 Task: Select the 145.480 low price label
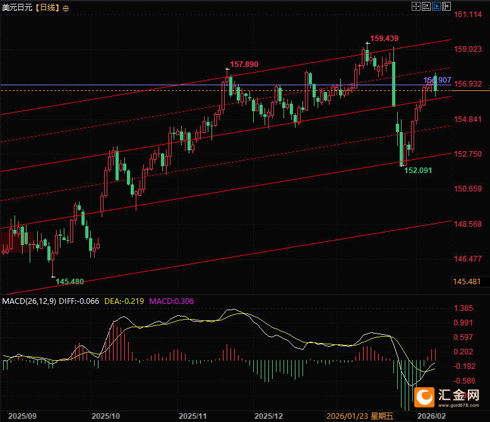click(69, 282)
